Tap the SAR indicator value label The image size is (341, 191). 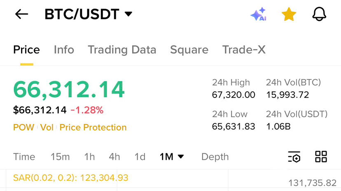[x=71, y=178]
